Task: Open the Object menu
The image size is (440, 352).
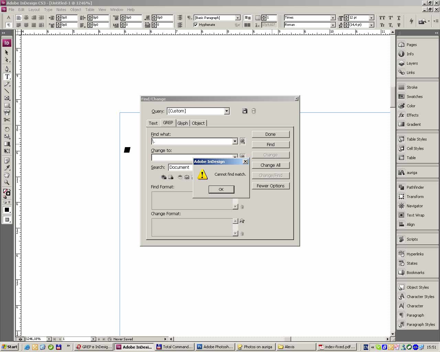Action: [76, 10]
